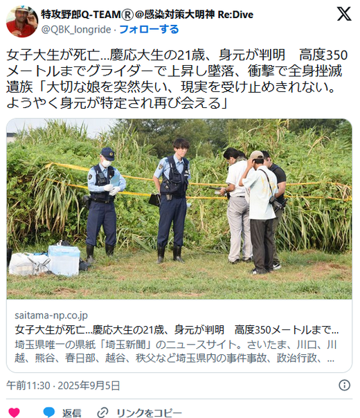
Task: Click the tweet body text starting 女子大生が死亡
Action: pyautogui.click(x=177, y=79)
